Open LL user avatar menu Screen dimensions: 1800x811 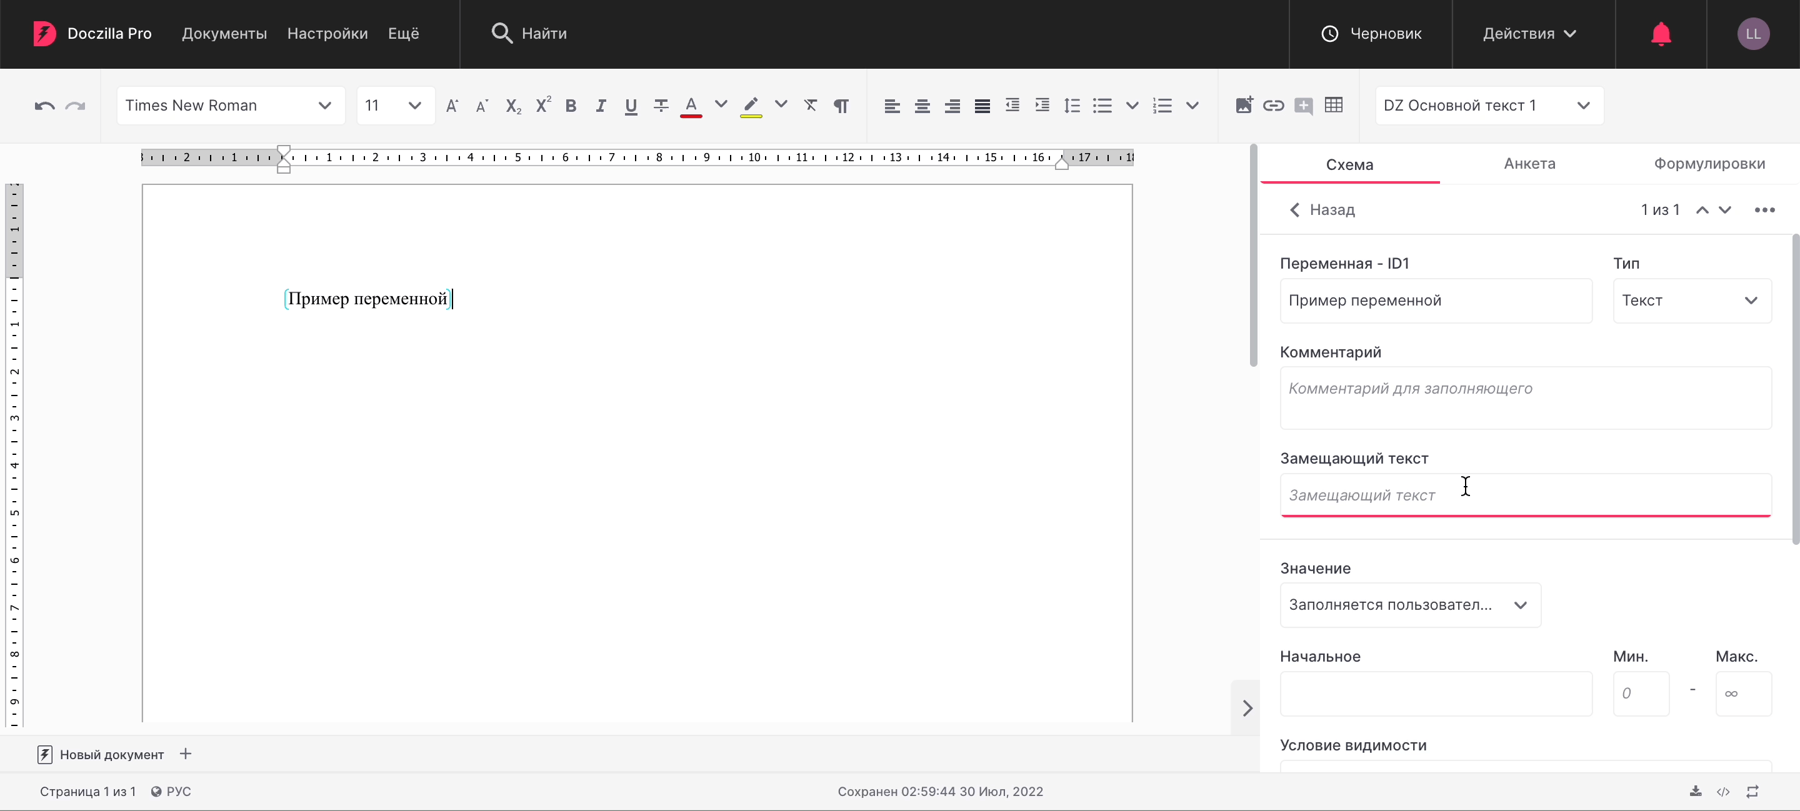(1753, 34)
